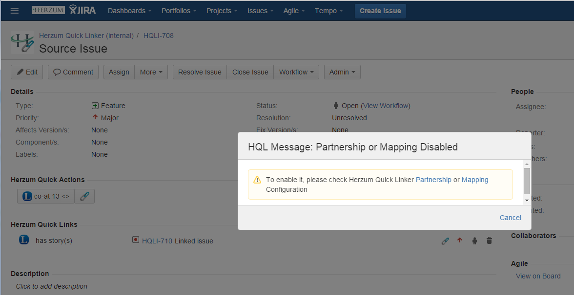Open the Tempo menu
This screenshot has width=574, height=295.
pos(328,11)
